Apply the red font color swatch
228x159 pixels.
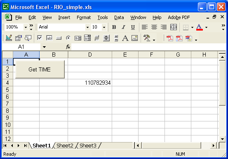point(200,27)
